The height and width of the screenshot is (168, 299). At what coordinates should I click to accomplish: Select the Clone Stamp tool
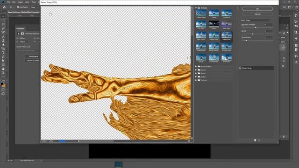pos(3,41)
